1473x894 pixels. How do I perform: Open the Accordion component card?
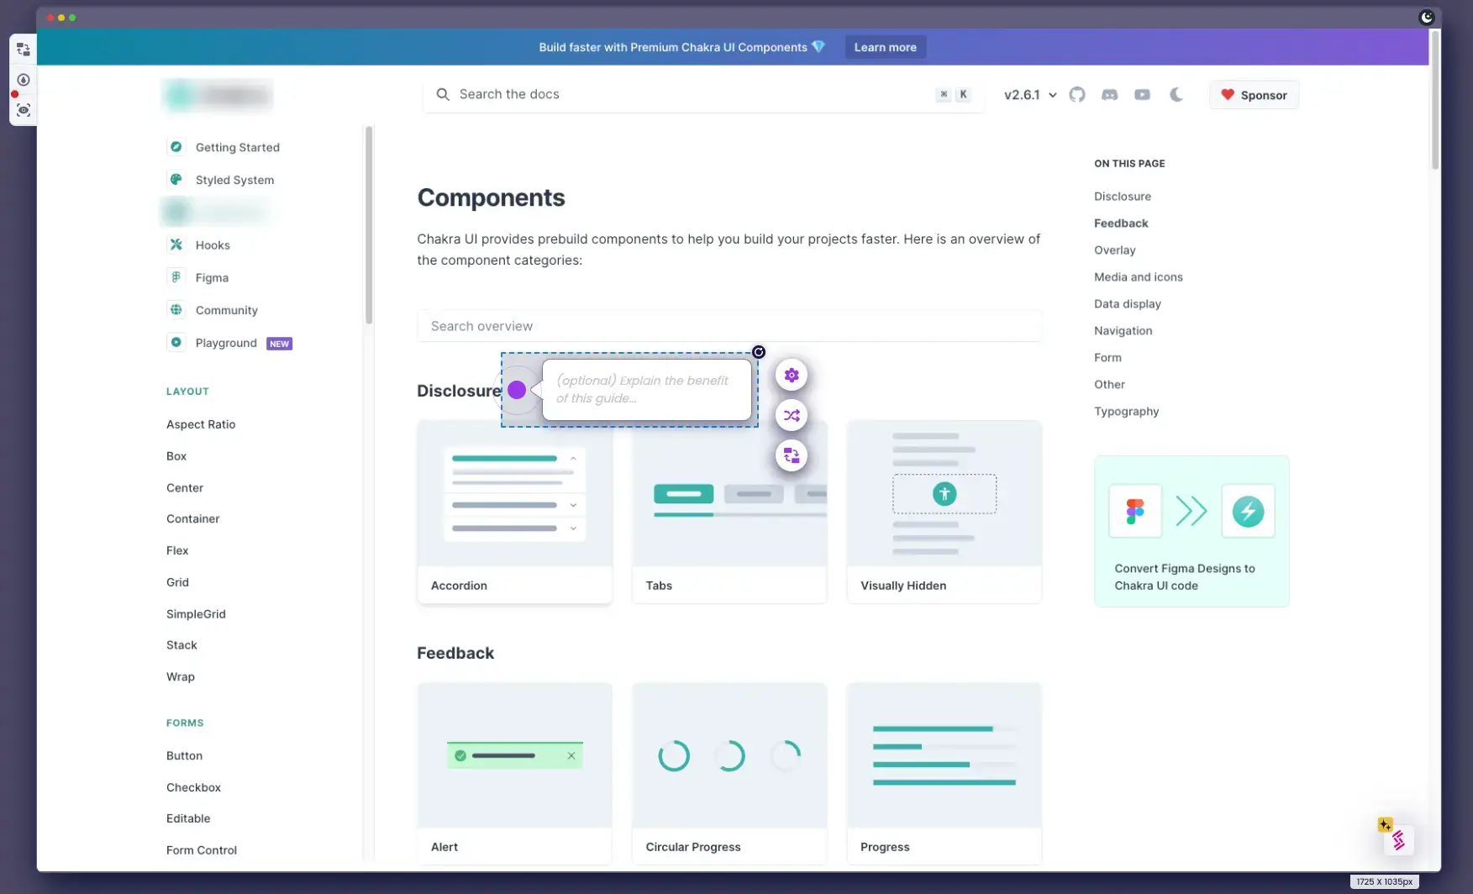click(x=514, y=512)
